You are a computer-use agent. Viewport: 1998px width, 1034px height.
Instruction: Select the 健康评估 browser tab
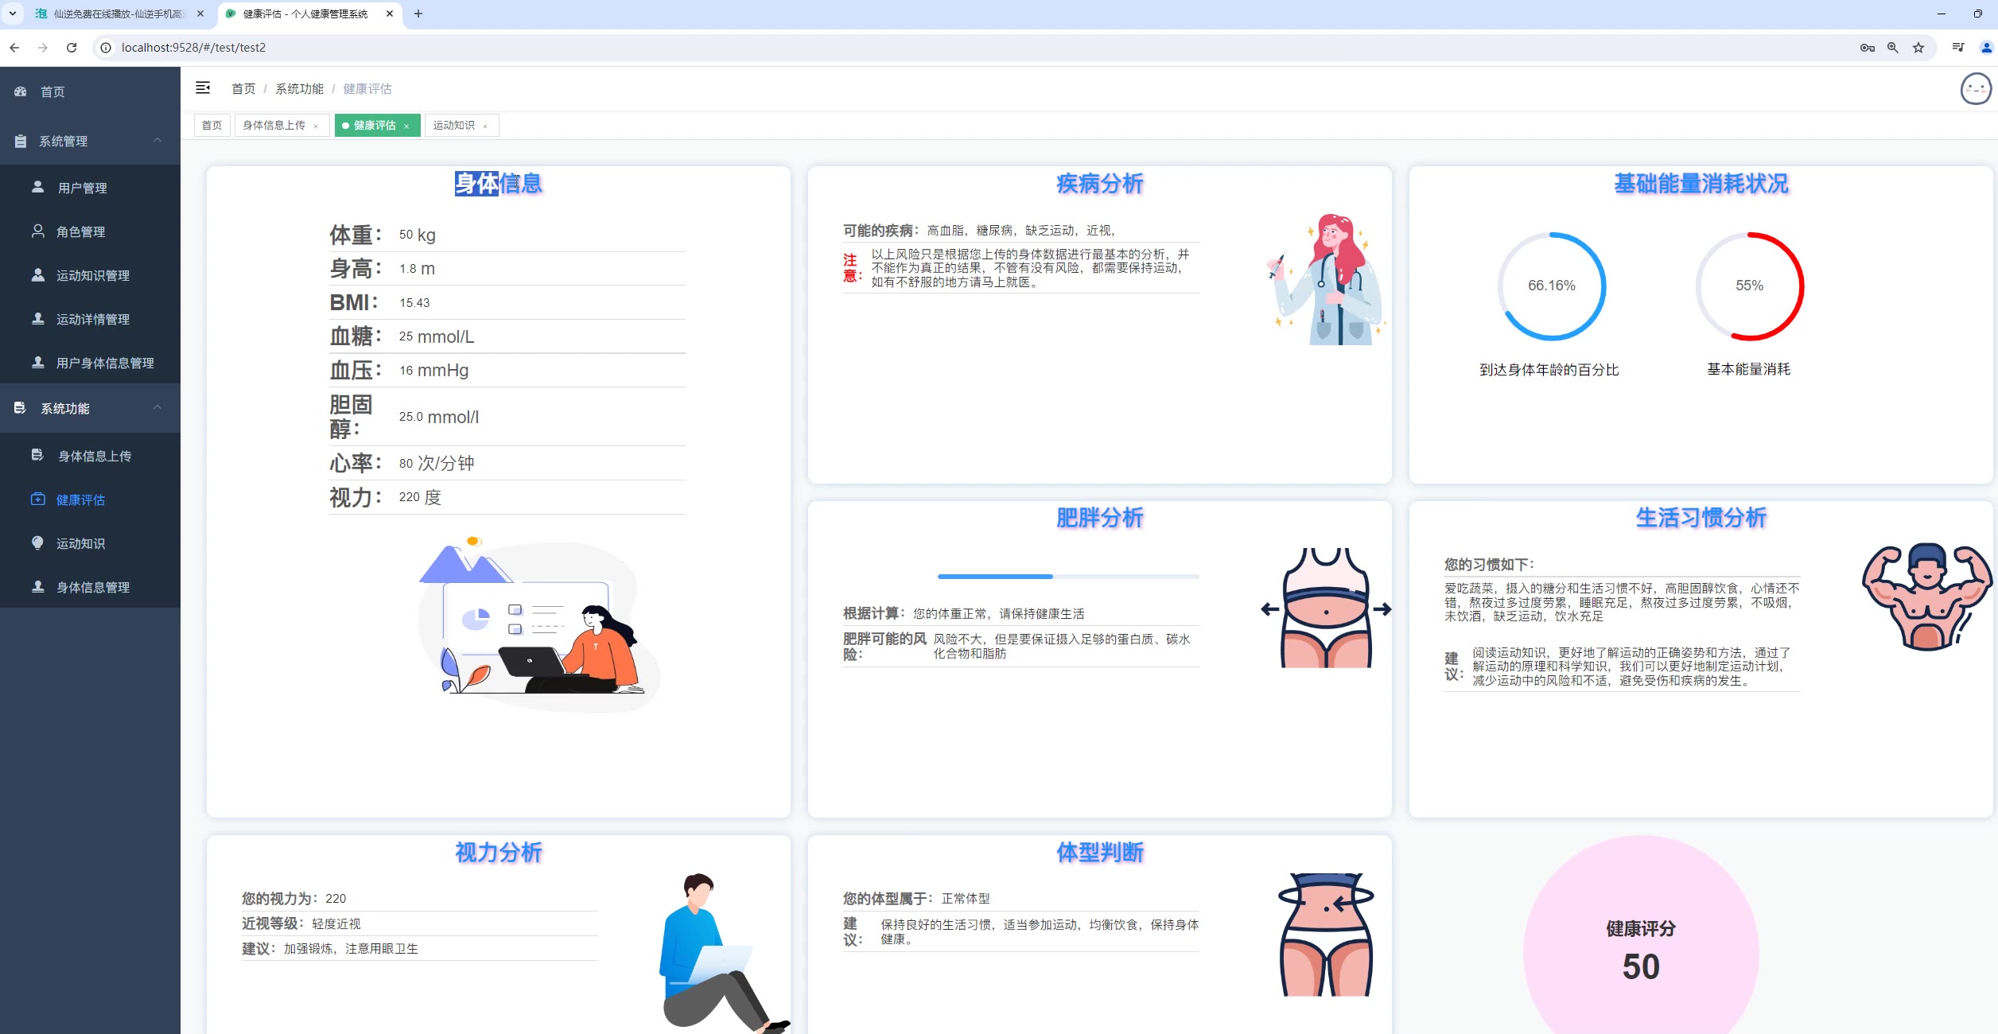305,14
